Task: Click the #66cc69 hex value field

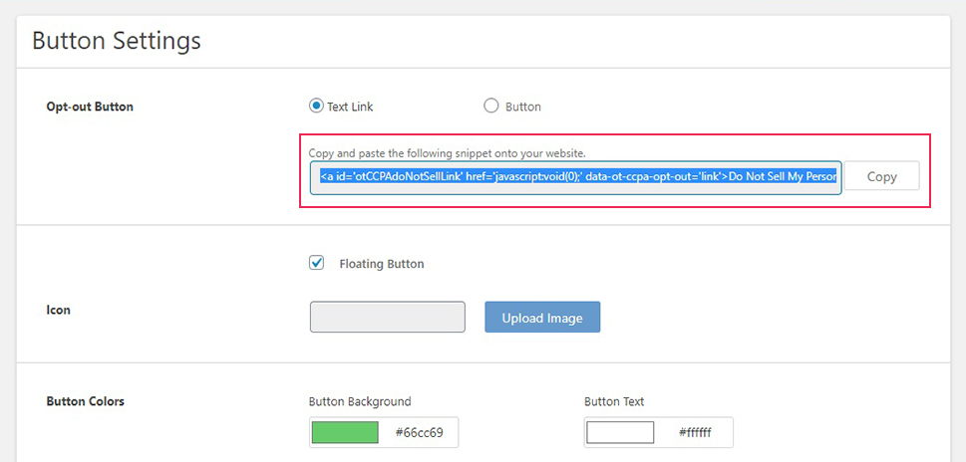Action: click(419, 432)
